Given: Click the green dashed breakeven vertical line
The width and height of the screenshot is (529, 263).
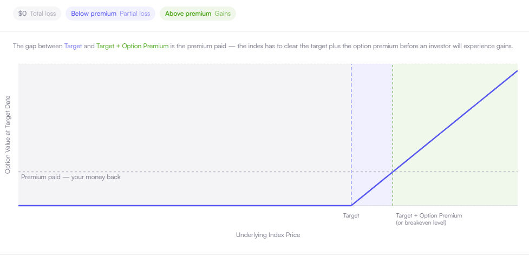Looking at the screenshot, I should [x=393, y=118].
